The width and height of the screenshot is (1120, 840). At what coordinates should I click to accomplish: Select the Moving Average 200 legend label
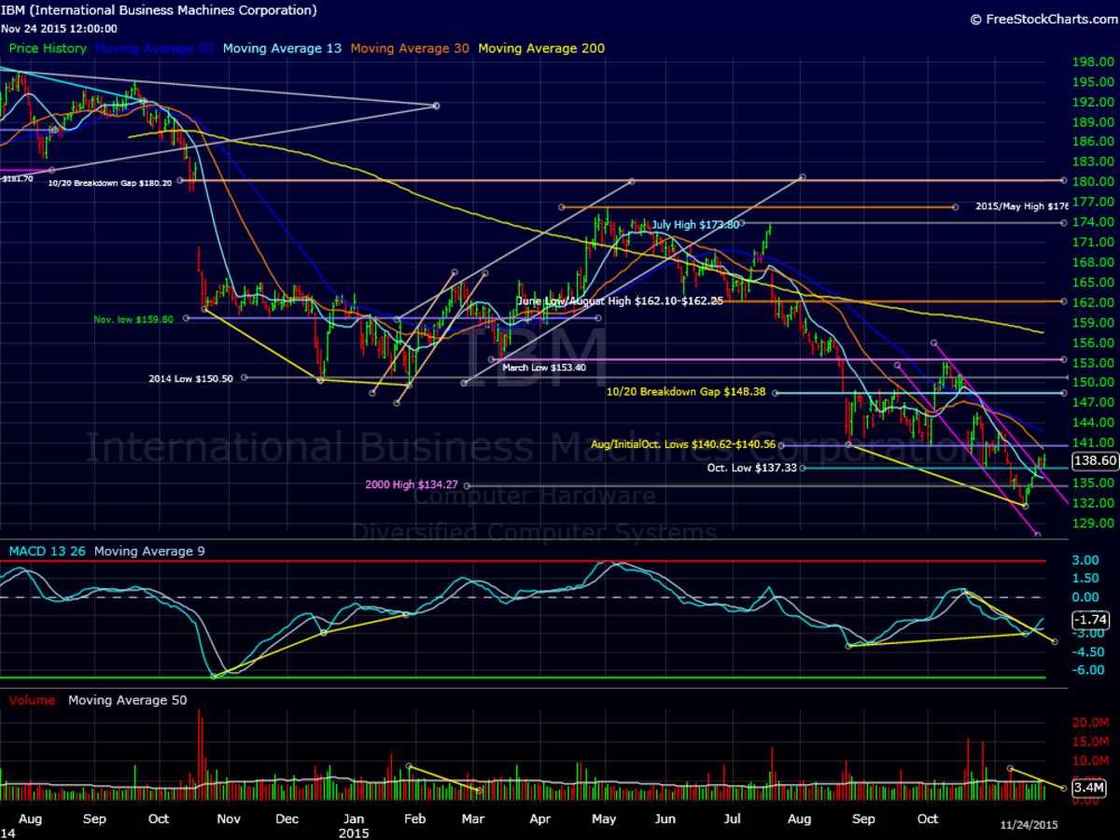click(x=541, y=49)
